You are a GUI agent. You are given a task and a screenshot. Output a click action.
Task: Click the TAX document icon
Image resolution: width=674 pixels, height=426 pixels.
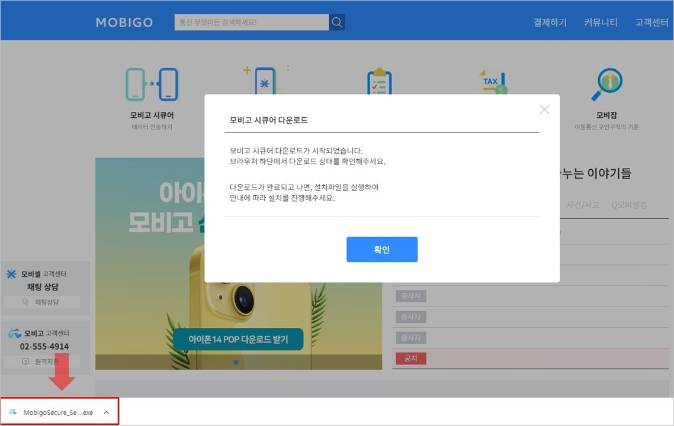[493, 82]
